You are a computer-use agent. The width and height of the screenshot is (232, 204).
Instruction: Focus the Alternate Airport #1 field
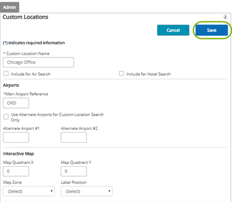click(16, 138)
